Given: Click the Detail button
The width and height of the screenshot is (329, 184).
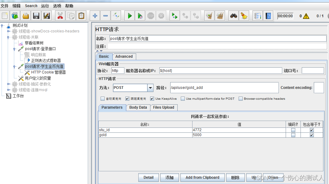Looking at the screenshot, I should (149, 178).
